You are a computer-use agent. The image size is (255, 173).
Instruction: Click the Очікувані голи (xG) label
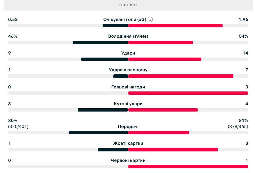pos(124,19)
